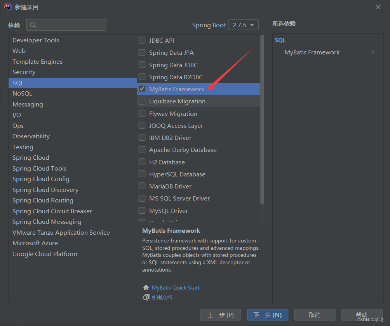Tick the HyperSQL Database checkbox
390x326 pixels.
[142, 174]
